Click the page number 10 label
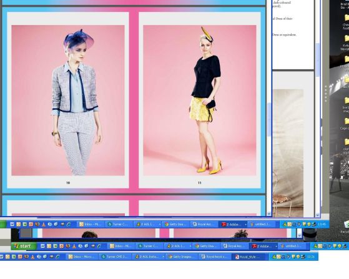 [x=68, y=183]
